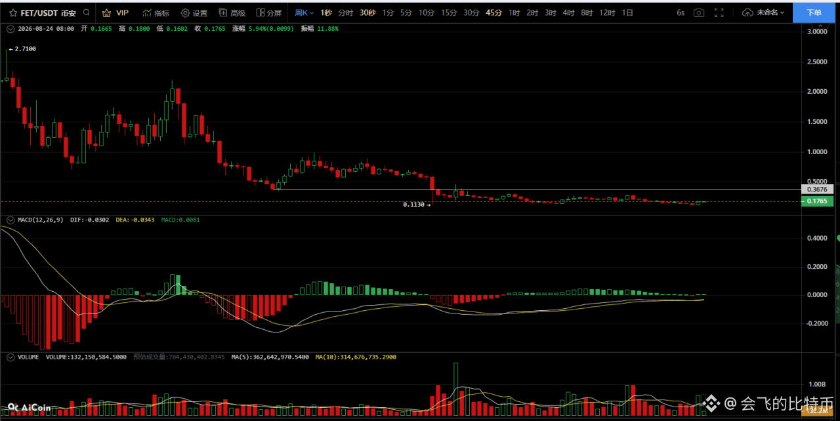Click the MACD(12,26,9) indicator label
Image resolution: width=840 pixels, height=421 pixels.
pyautogui.click(x=39, y=220)
